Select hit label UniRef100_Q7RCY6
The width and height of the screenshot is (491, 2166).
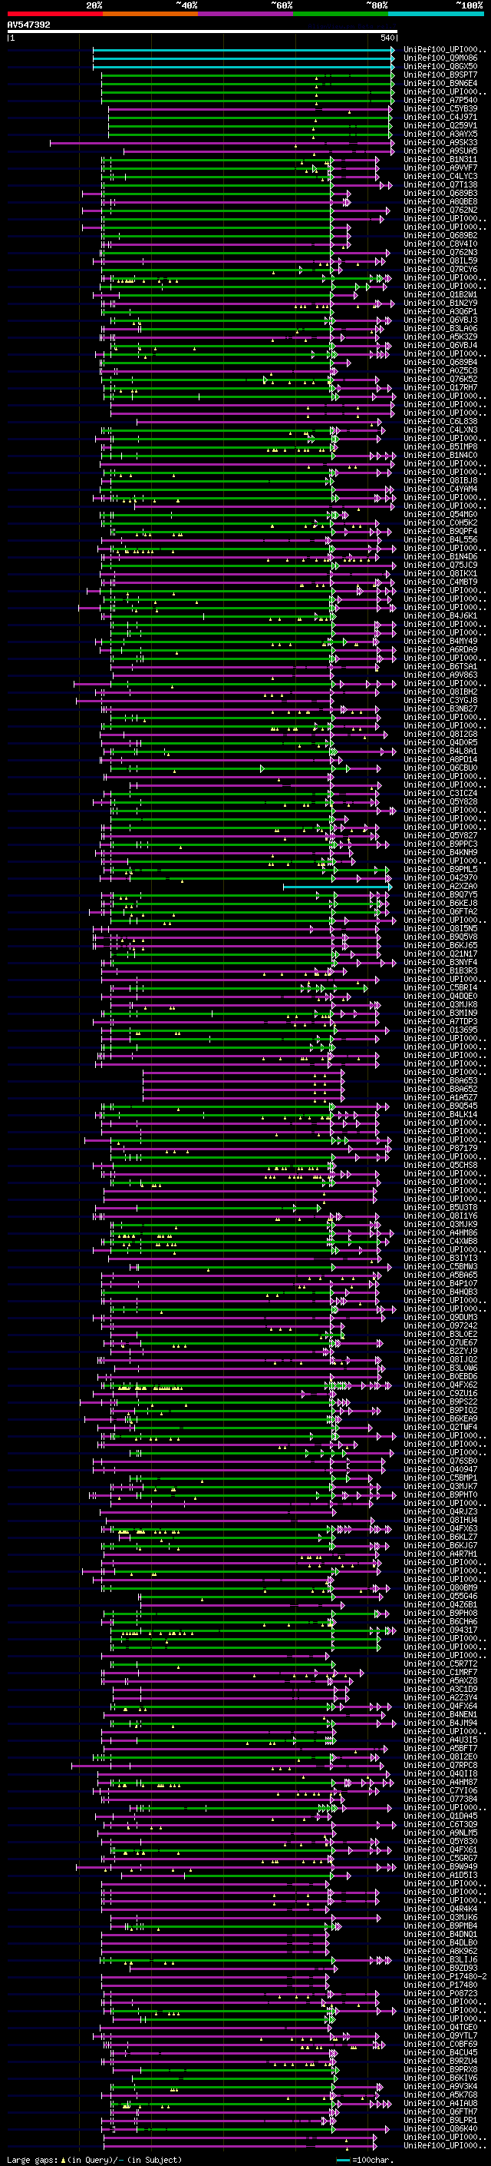pyautogui.click(x=440, y=269)
